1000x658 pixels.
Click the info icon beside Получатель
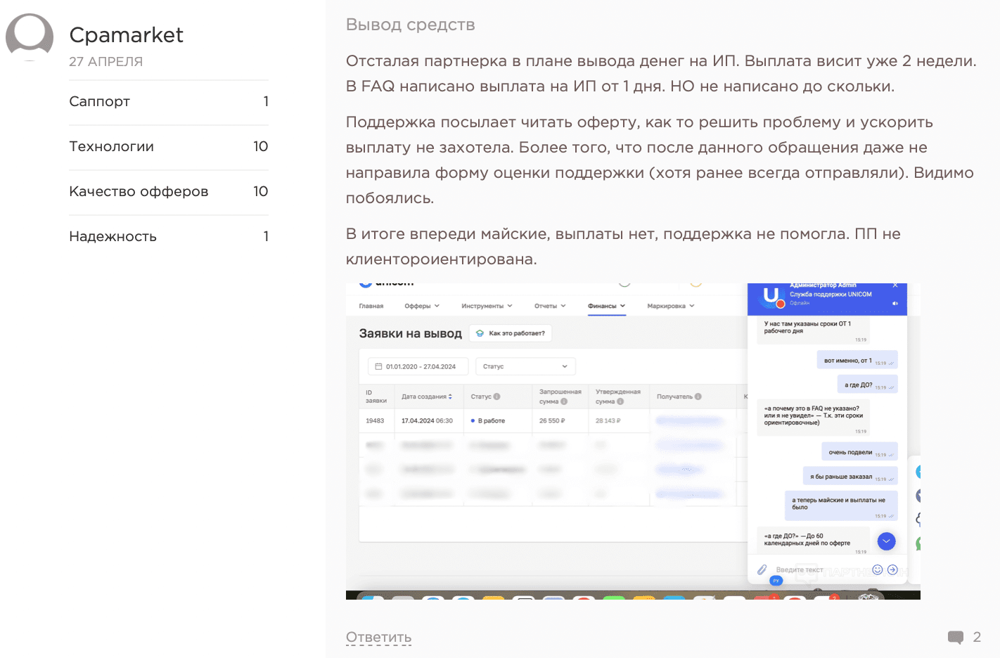pos(698,396)
